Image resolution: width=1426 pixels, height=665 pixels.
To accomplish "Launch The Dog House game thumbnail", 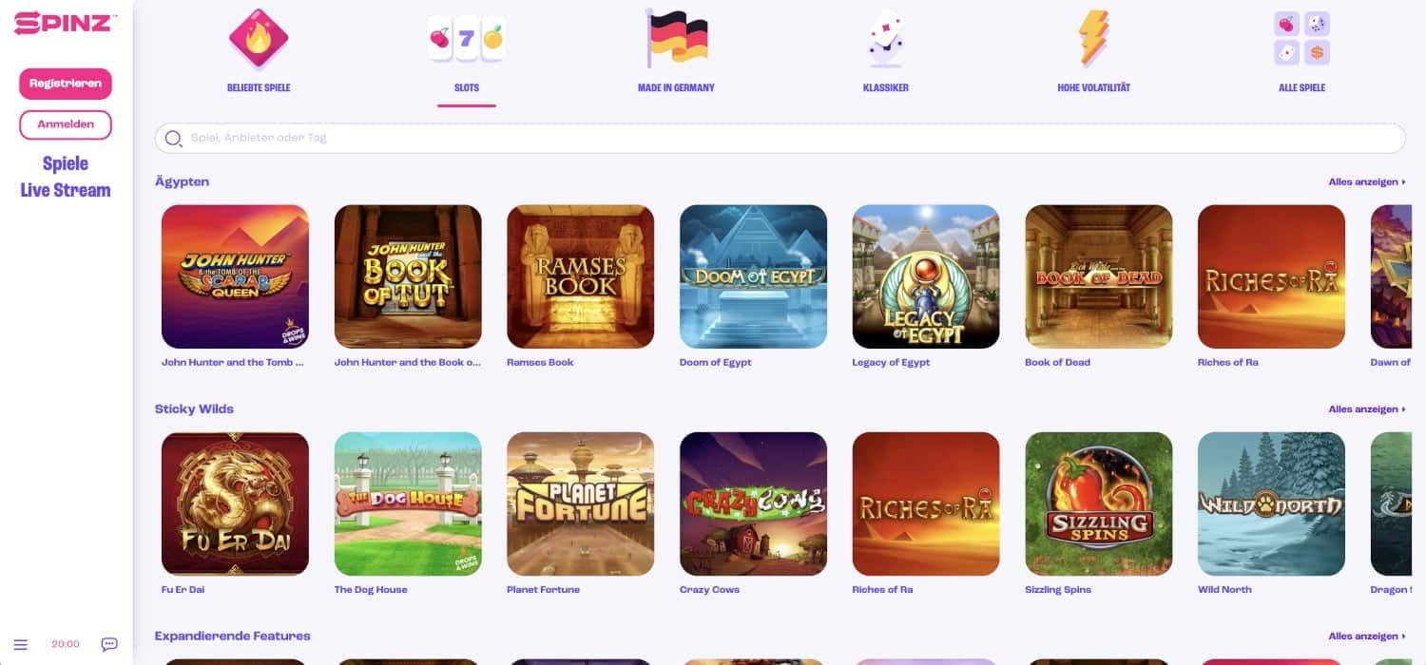I will click(408, 504).
